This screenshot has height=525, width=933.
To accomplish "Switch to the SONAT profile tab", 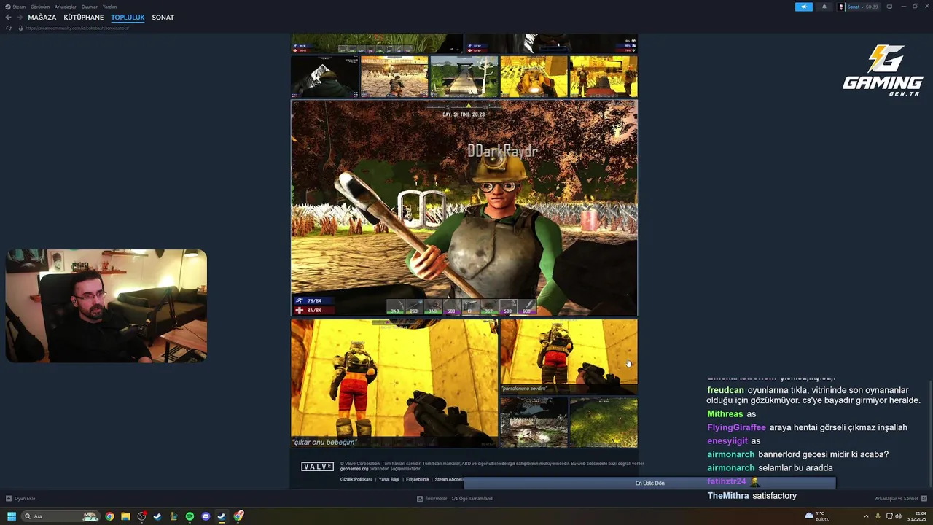I will click(163, 17).
